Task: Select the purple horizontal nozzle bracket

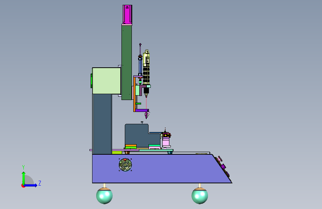Action: (x=142, y=110)
